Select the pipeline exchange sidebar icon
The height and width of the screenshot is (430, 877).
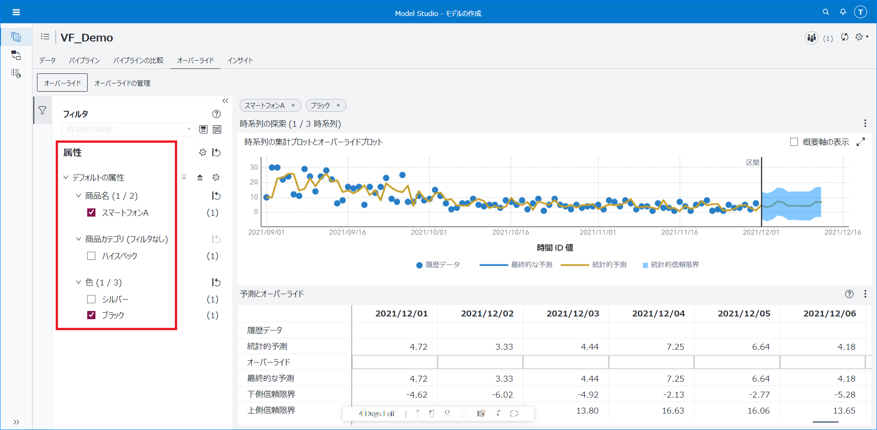(x=16, y=55)
